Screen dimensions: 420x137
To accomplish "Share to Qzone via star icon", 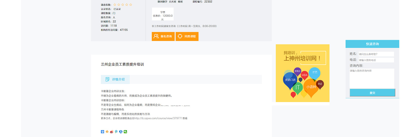I will pyautogui.click(x=107, y=132).
